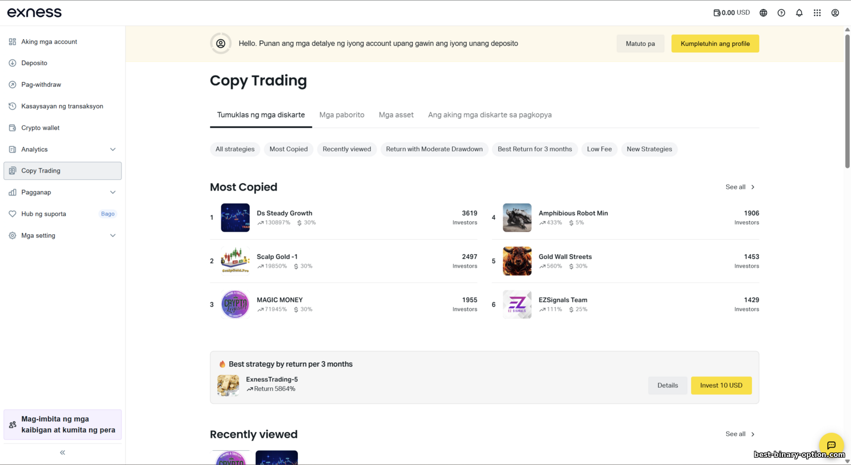
Task: Click the Kumpletuhin ang profile button
Action: click(x=715, y=44)
